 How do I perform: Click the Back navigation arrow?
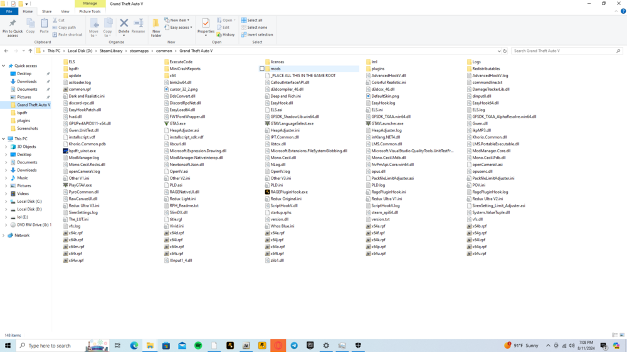(x=6, y=51)
